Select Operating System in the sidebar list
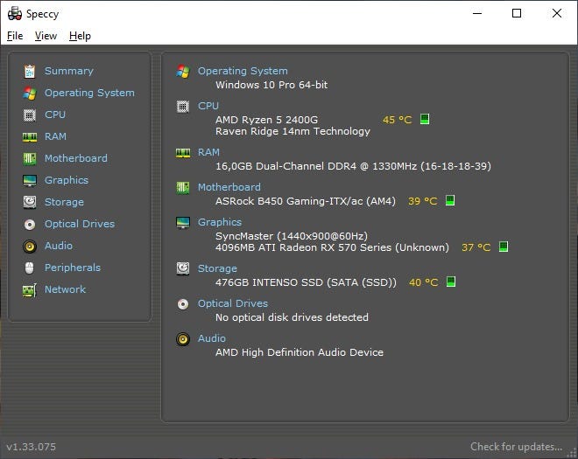This screenshot has height=459, width=578. pyautogui.click(x=89, y=93)
